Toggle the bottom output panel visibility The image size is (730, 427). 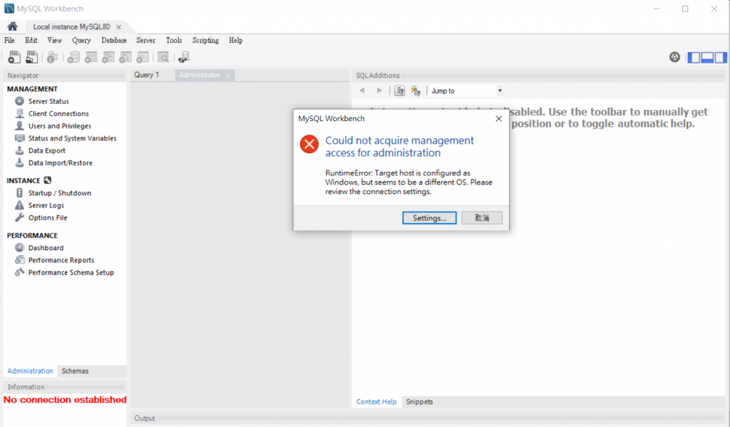707,57
